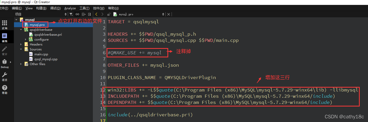Go back with left arrow

point(96,14)
